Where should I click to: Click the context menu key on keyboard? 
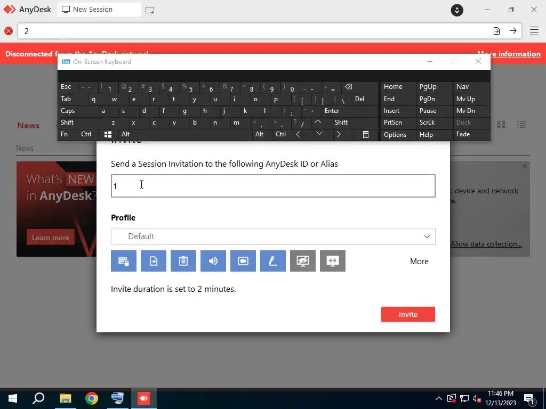tap(366, 134)
